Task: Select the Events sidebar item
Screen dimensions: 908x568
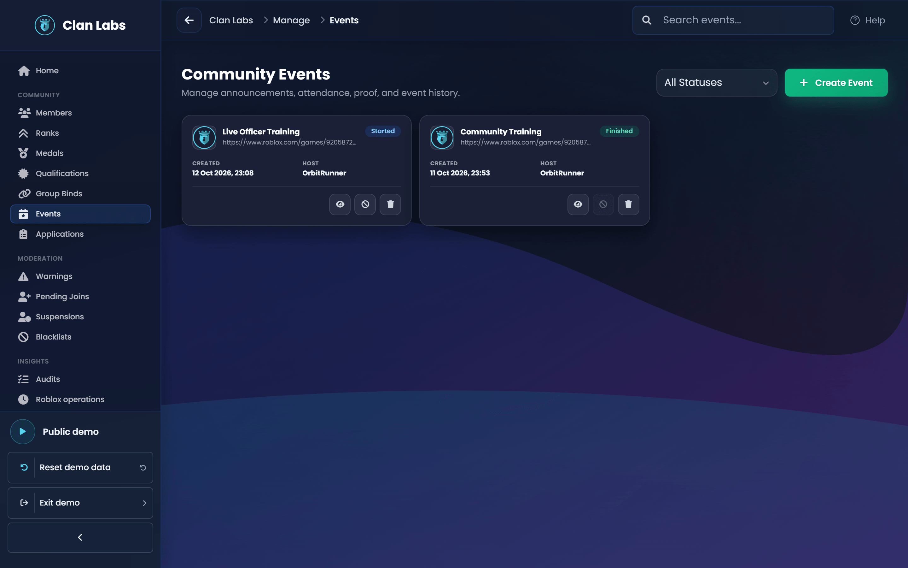Action: 80,214
